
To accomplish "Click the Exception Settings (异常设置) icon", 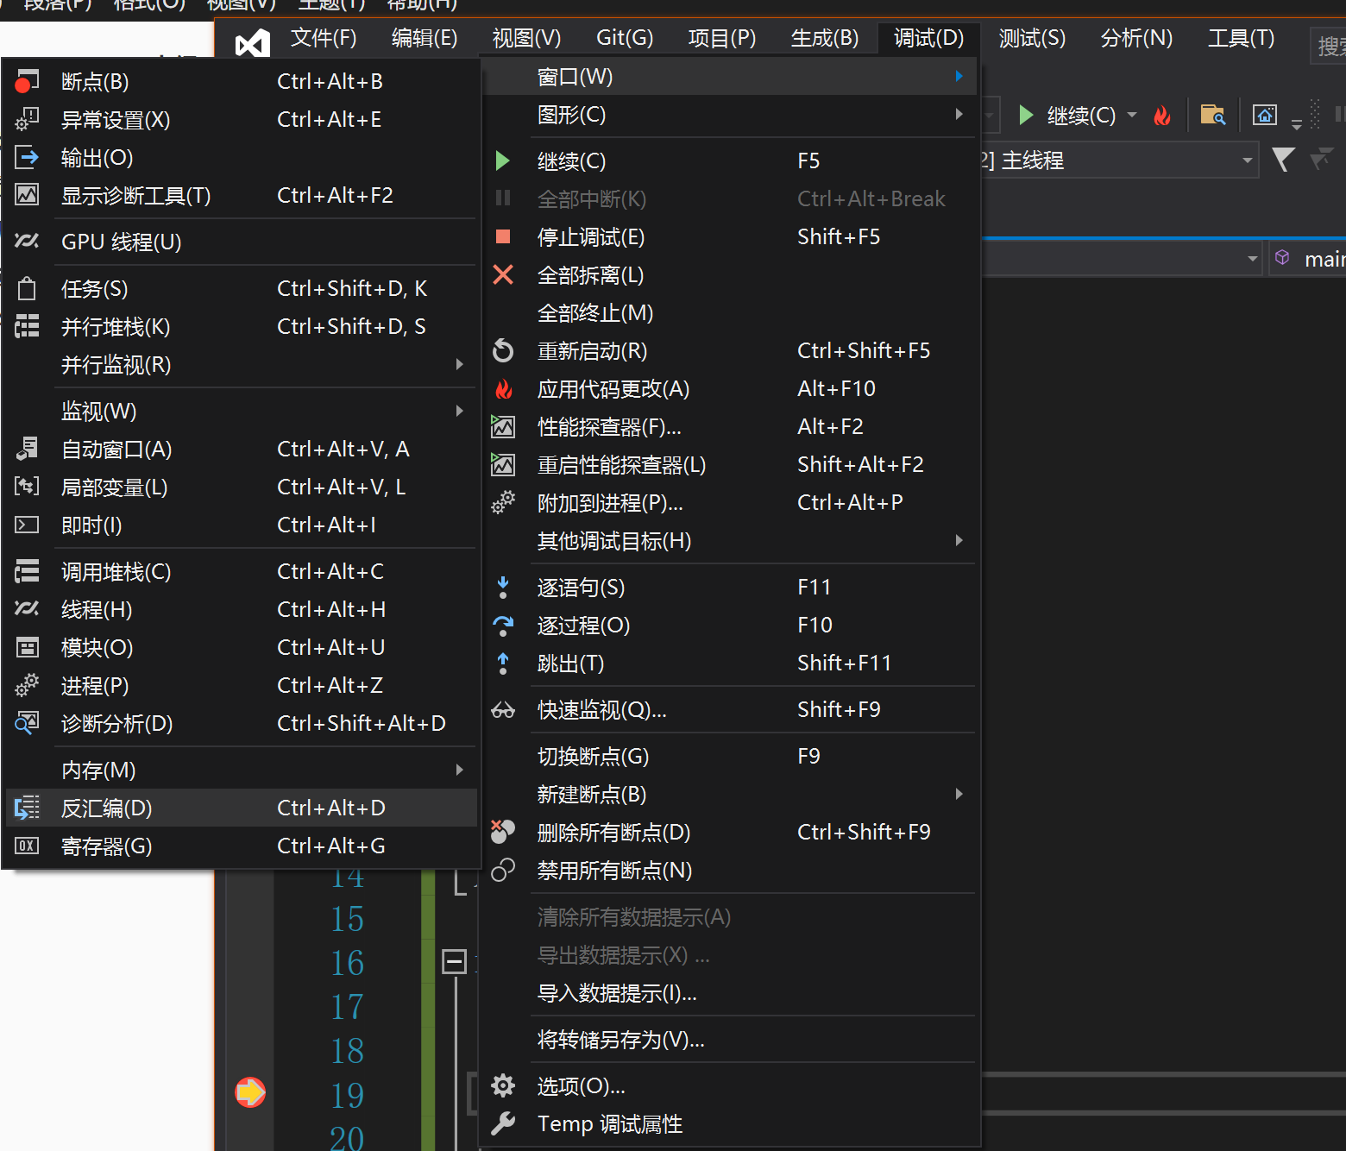I will pos(27,119).
